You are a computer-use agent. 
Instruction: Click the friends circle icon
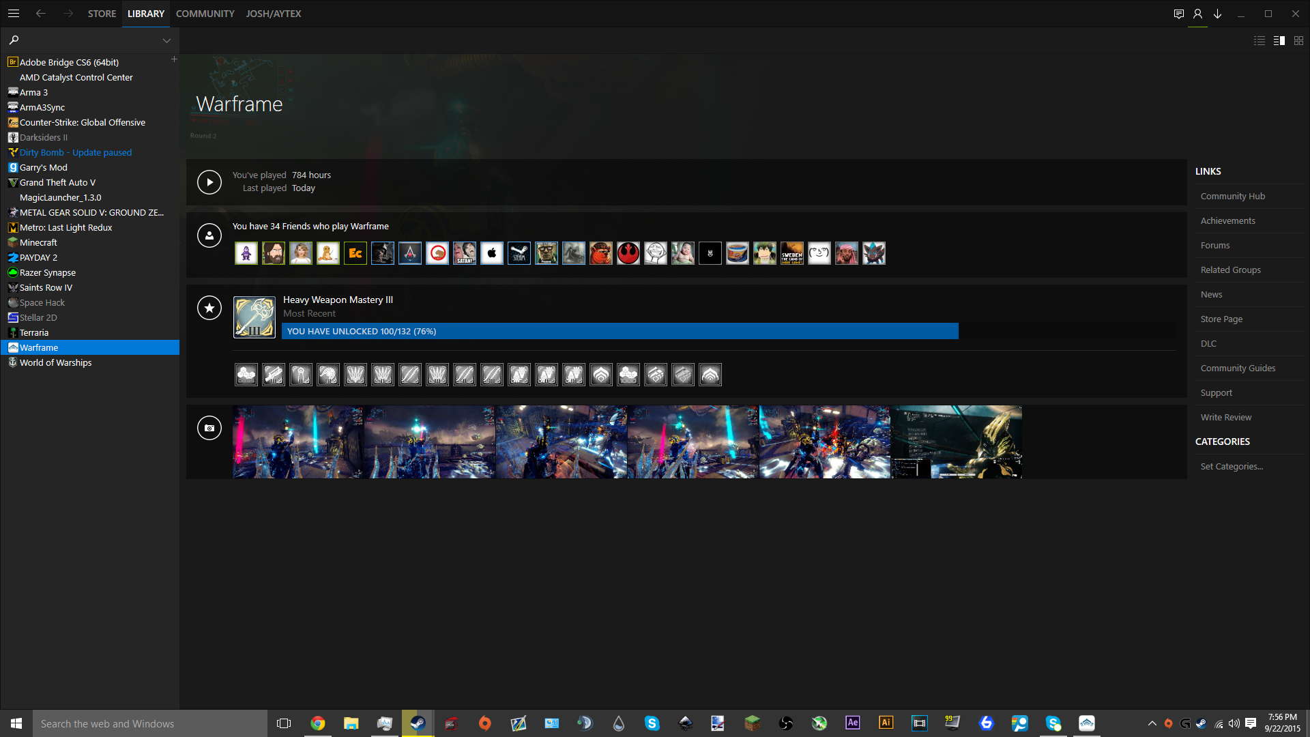click(209, 235)
